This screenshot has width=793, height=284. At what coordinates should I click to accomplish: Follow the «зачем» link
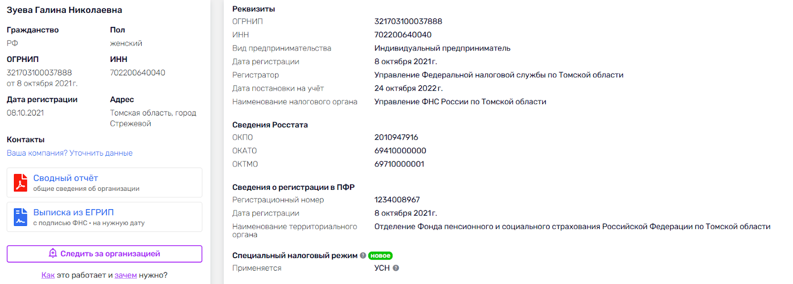point(125,275)
